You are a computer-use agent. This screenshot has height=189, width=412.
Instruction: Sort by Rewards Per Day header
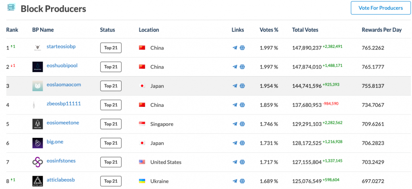[x=381, y=30]
